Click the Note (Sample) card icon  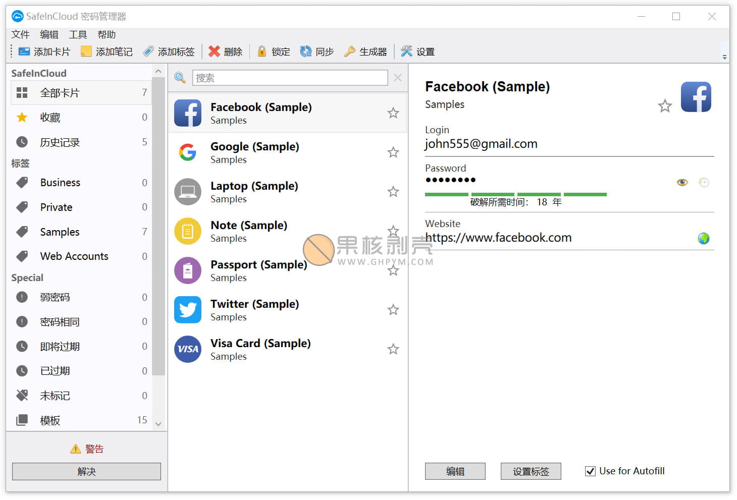click(x=188, y=231)
